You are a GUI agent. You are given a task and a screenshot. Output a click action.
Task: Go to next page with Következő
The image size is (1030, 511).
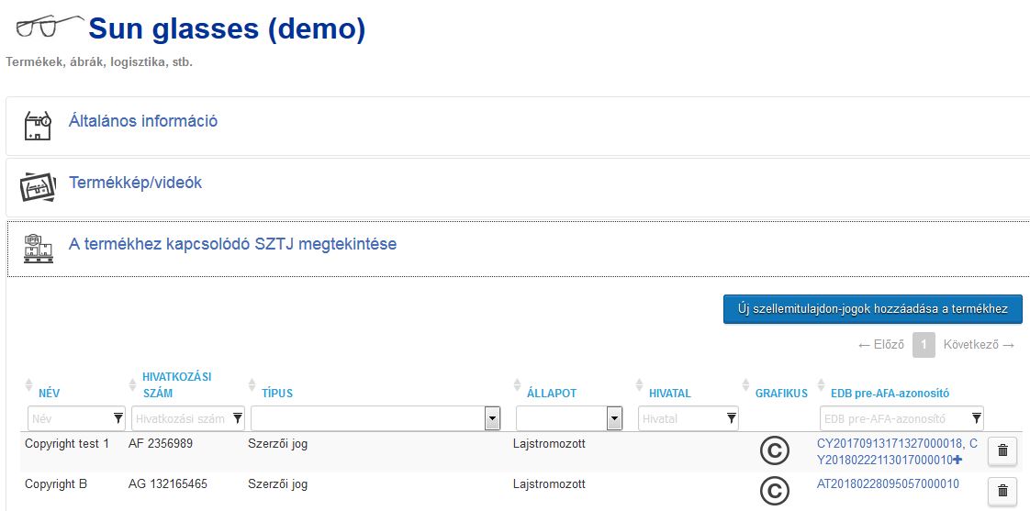(x=979, y=345)
